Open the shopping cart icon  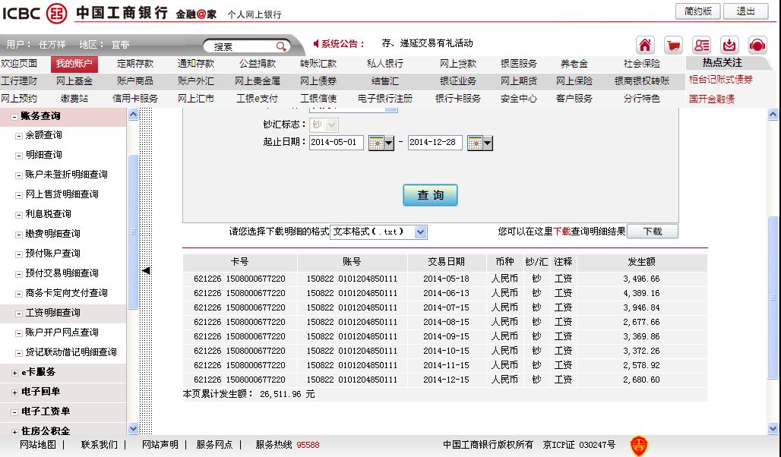point(673,45)
